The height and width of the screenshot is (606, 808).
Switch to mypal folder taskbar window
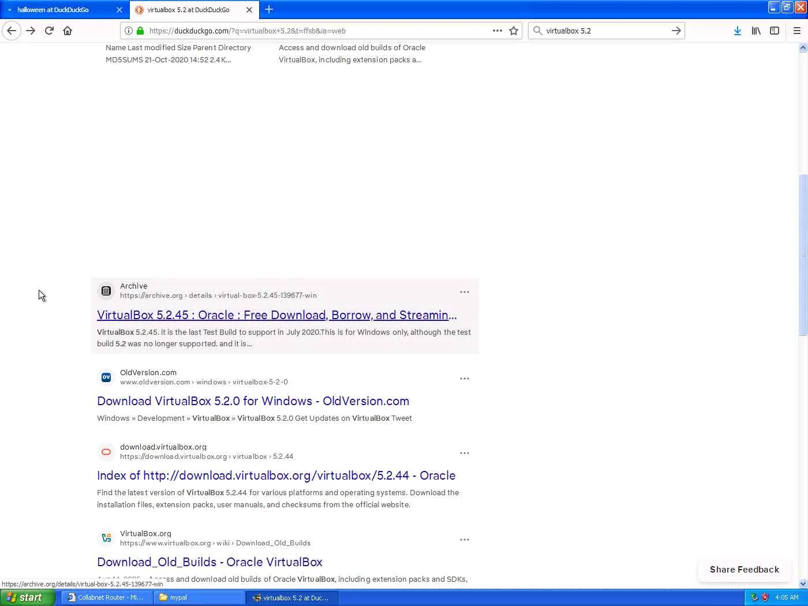[x=199, y=597]
